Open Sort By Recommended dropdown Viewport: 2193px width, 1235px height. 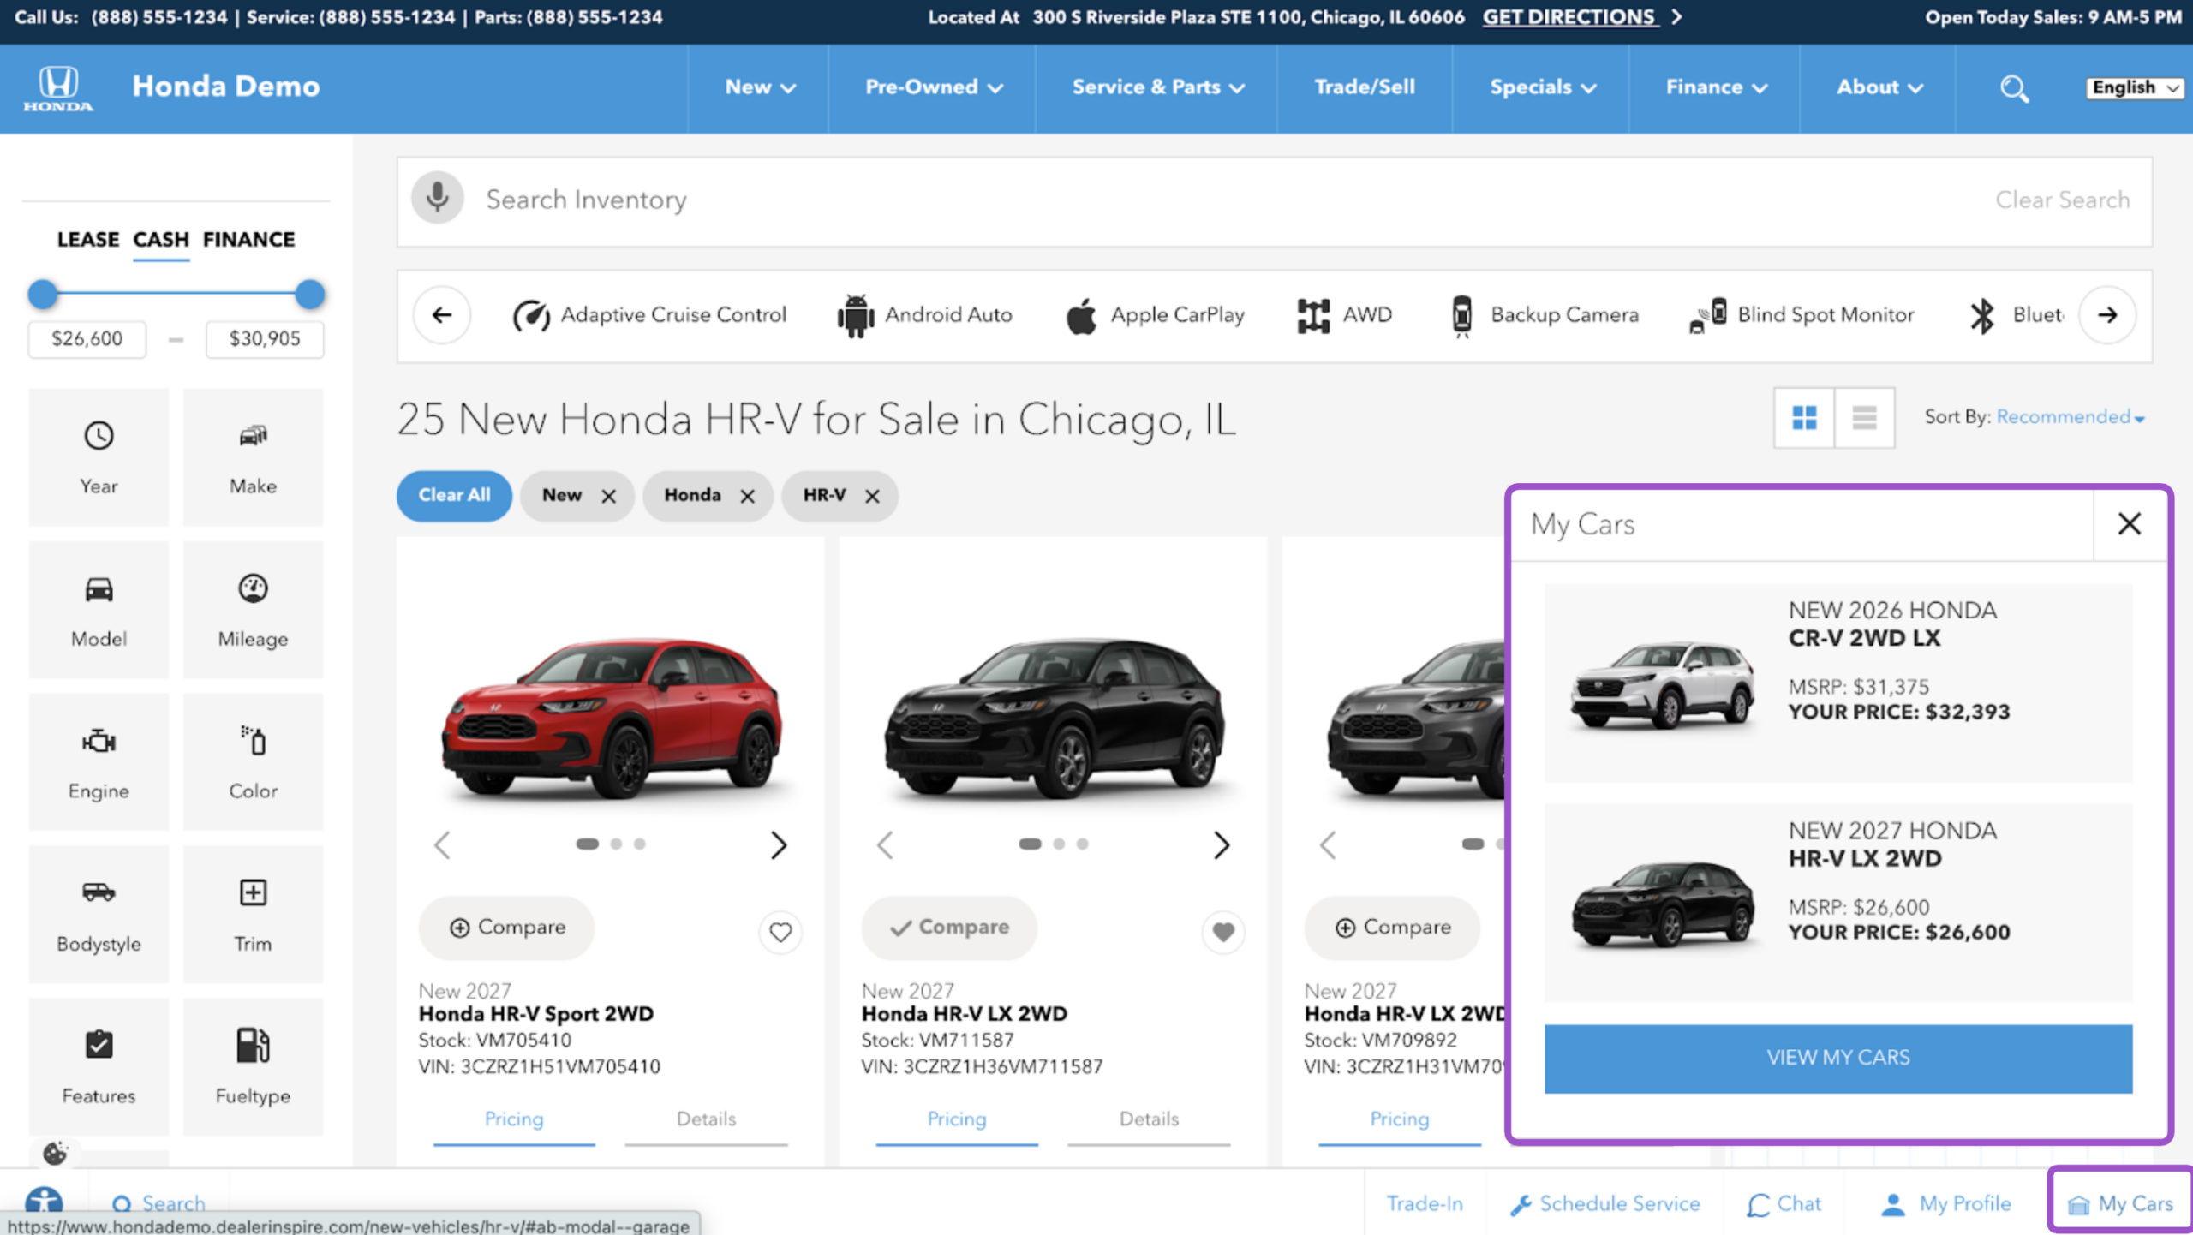pos(2070,417)
